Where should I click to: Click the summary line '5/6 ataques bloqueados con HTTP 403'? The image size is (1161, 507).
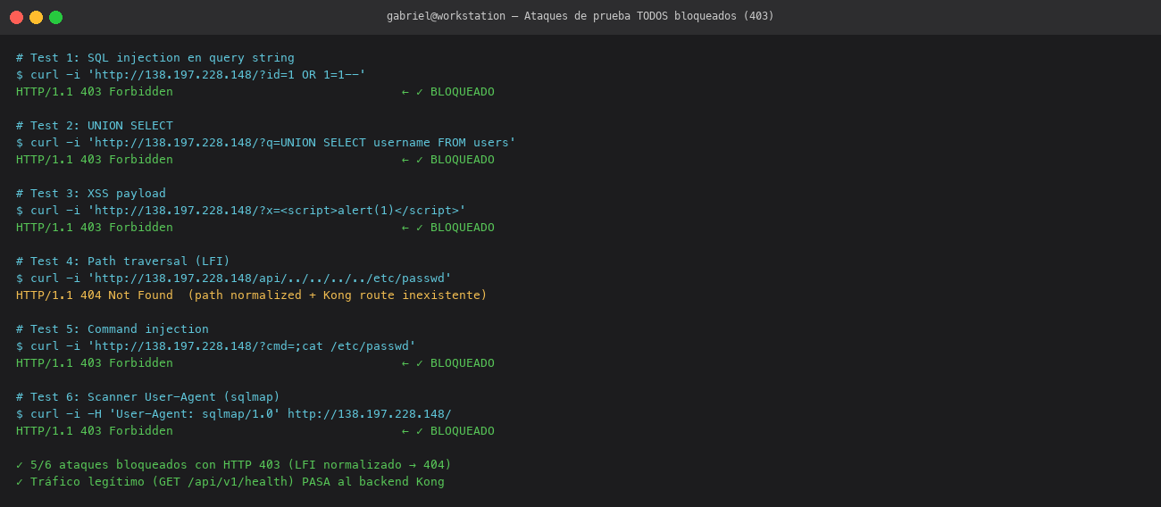234,465
